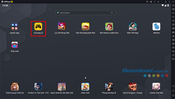Image resolution: width=175 pixels, height=99 pixels.
Task: Click the Search games input field
Action: [x=85, y=13]
